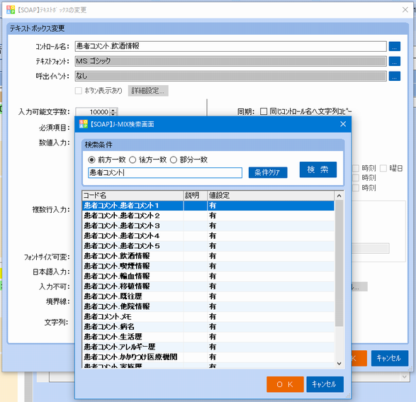This screenshot has height=402, width=416.
Task: Select row 患者コメント.既往歴
Action: pos(208,296)
